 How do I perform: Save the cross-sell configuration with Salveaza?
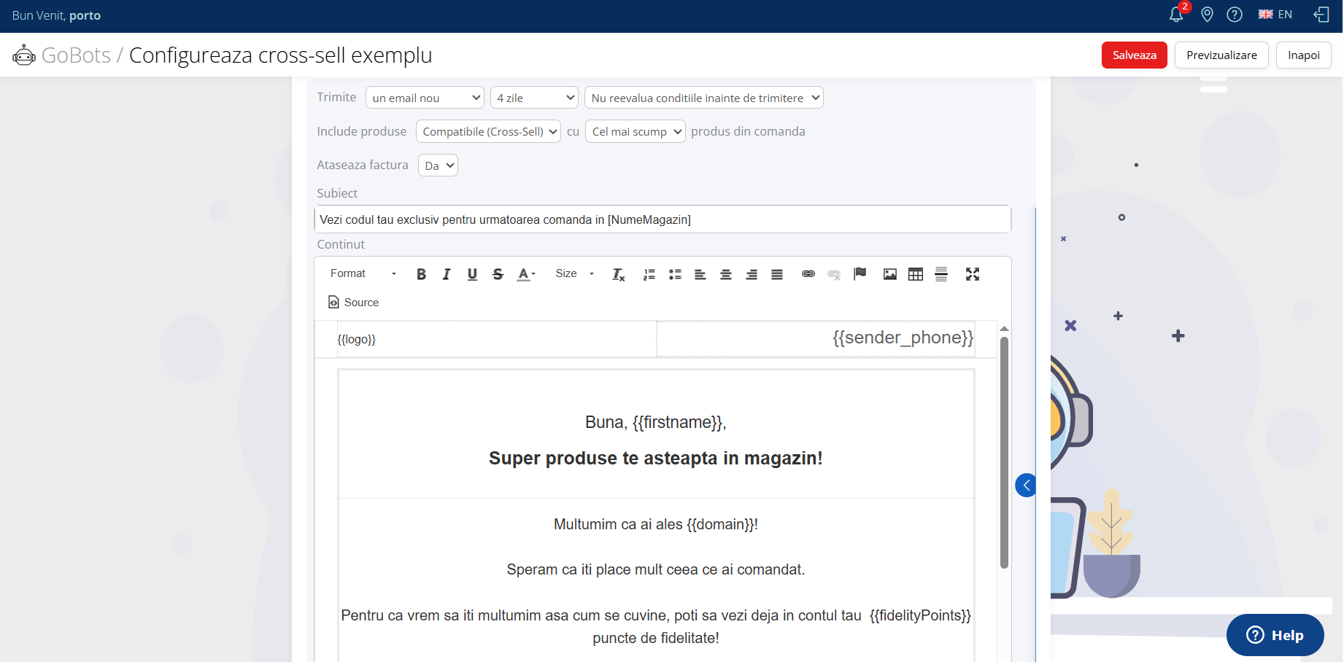(x=1134, y=55)
